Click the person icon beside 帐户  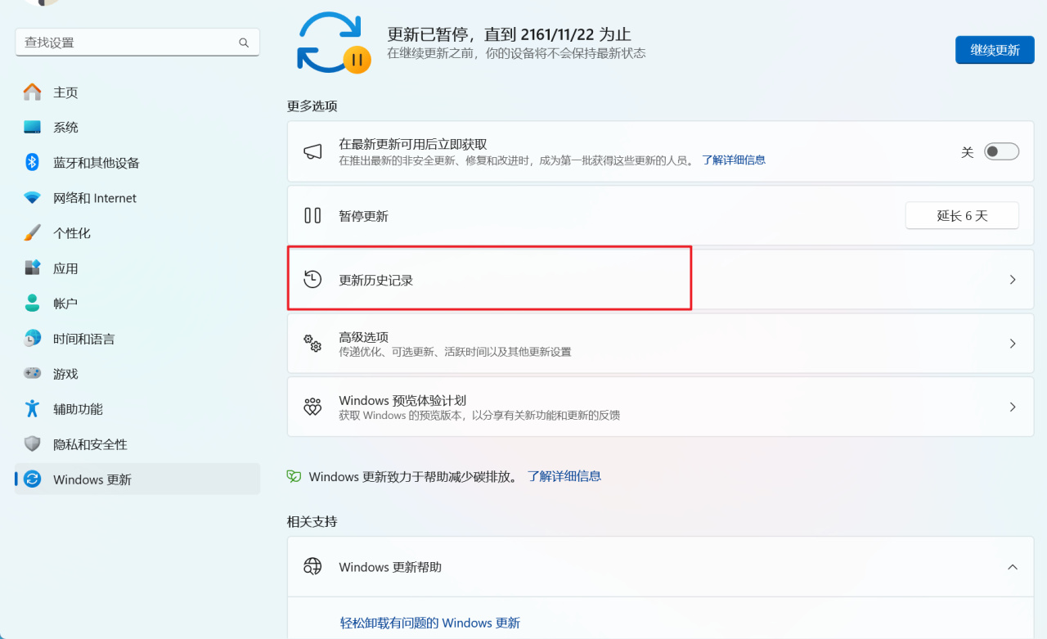(x=32, y=303)
